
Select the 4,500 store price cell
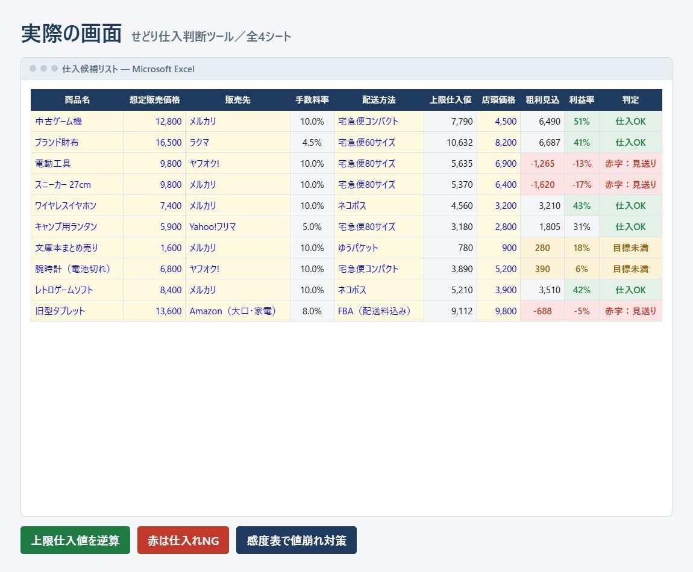(x=498, y=121)
